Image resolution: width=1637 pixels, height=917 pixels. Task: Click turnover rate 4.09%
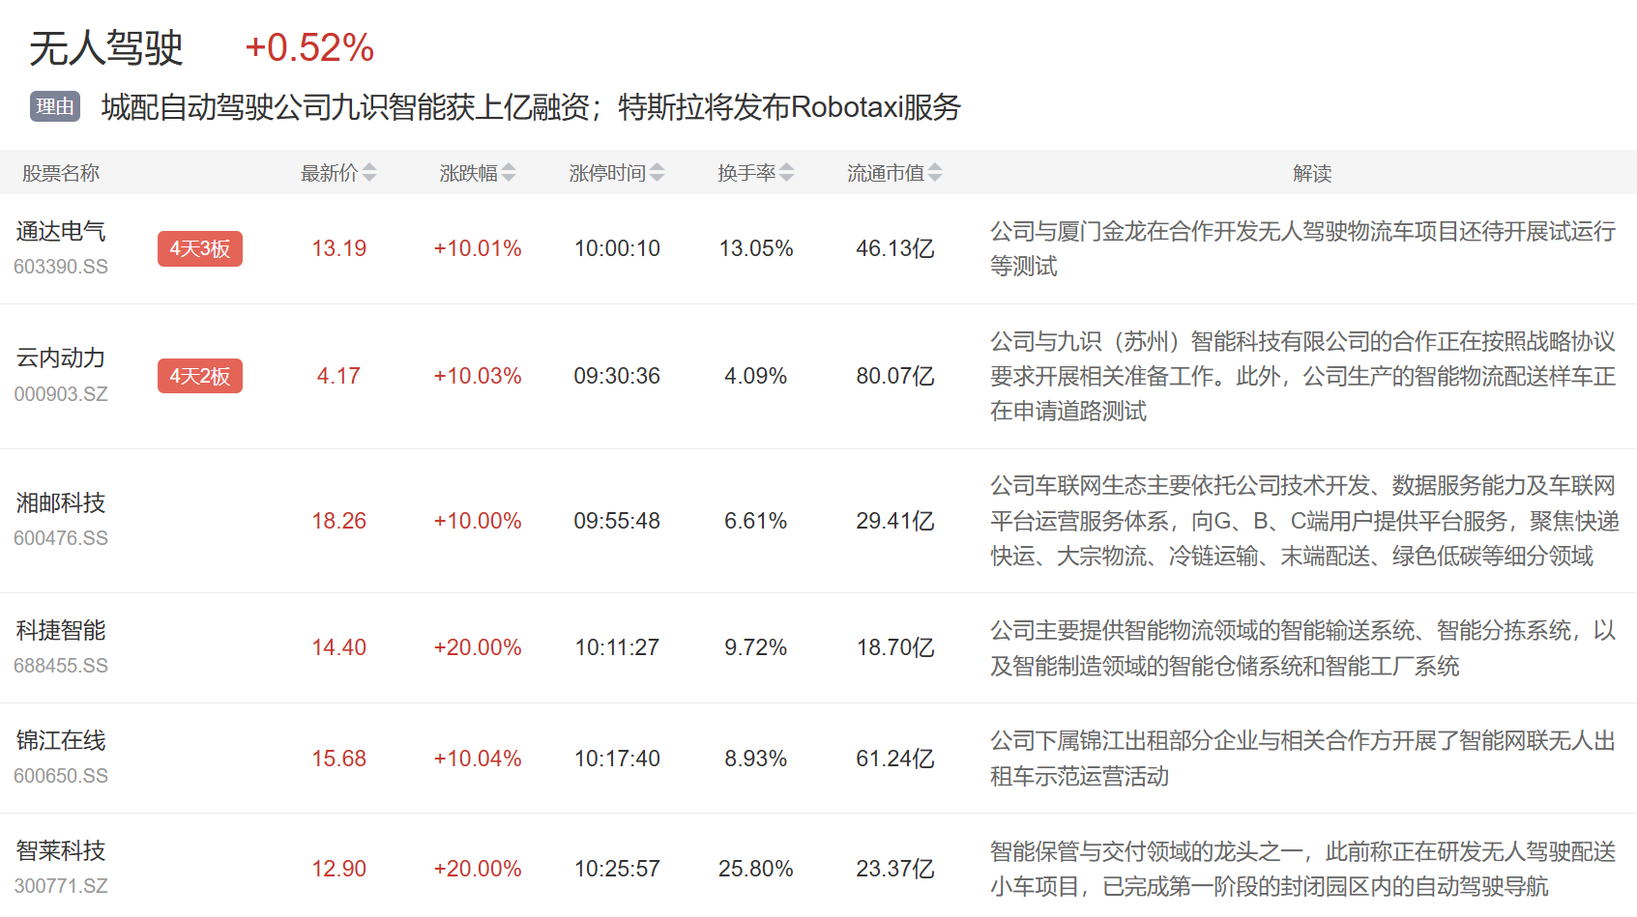pyautogui.click(x=756, y=376)
